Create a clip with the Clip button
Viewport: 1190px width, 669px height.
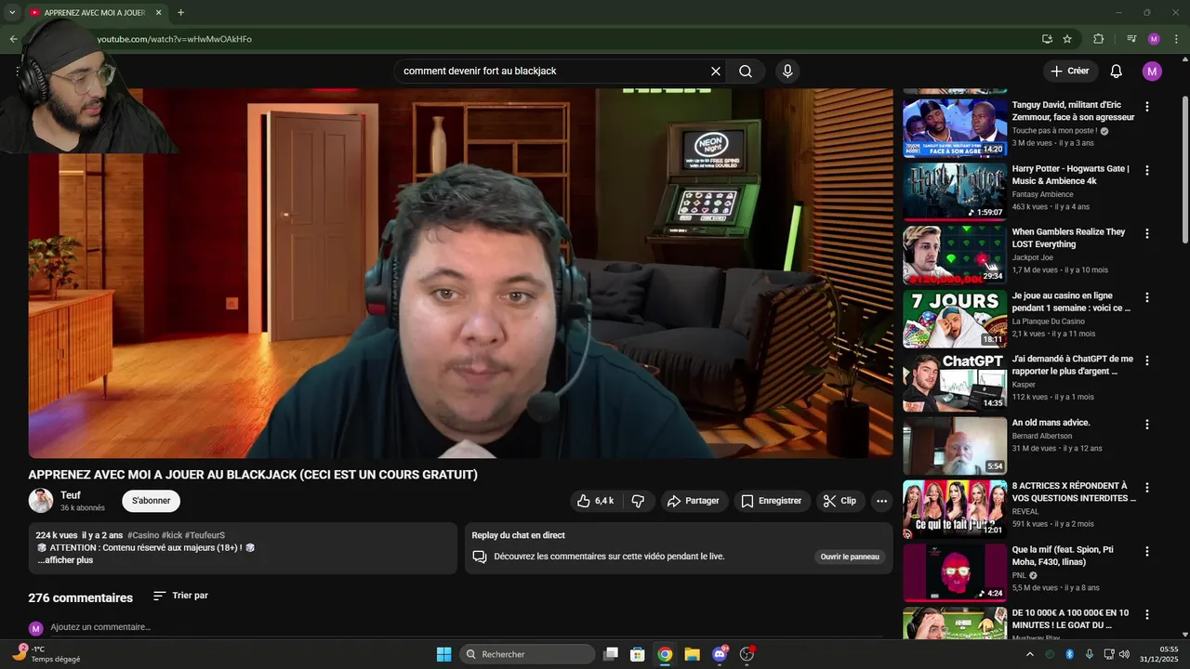(840, 501)
